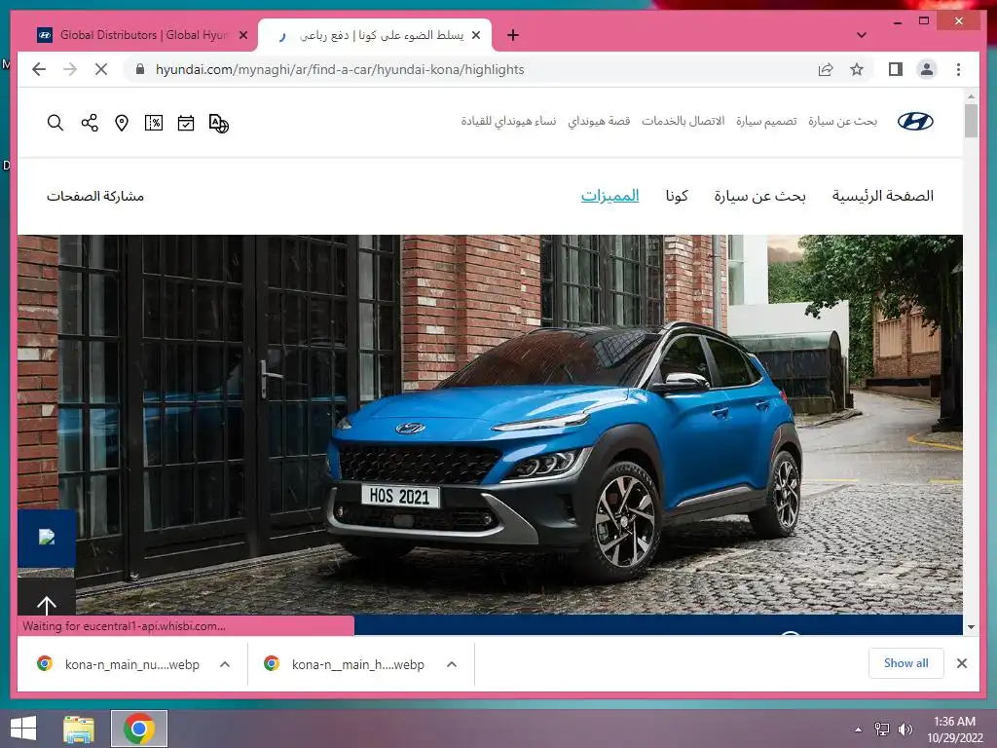This screenshot has height=748, width=997.
Task: Share this page via address bar icon
Action: (826, 69)
